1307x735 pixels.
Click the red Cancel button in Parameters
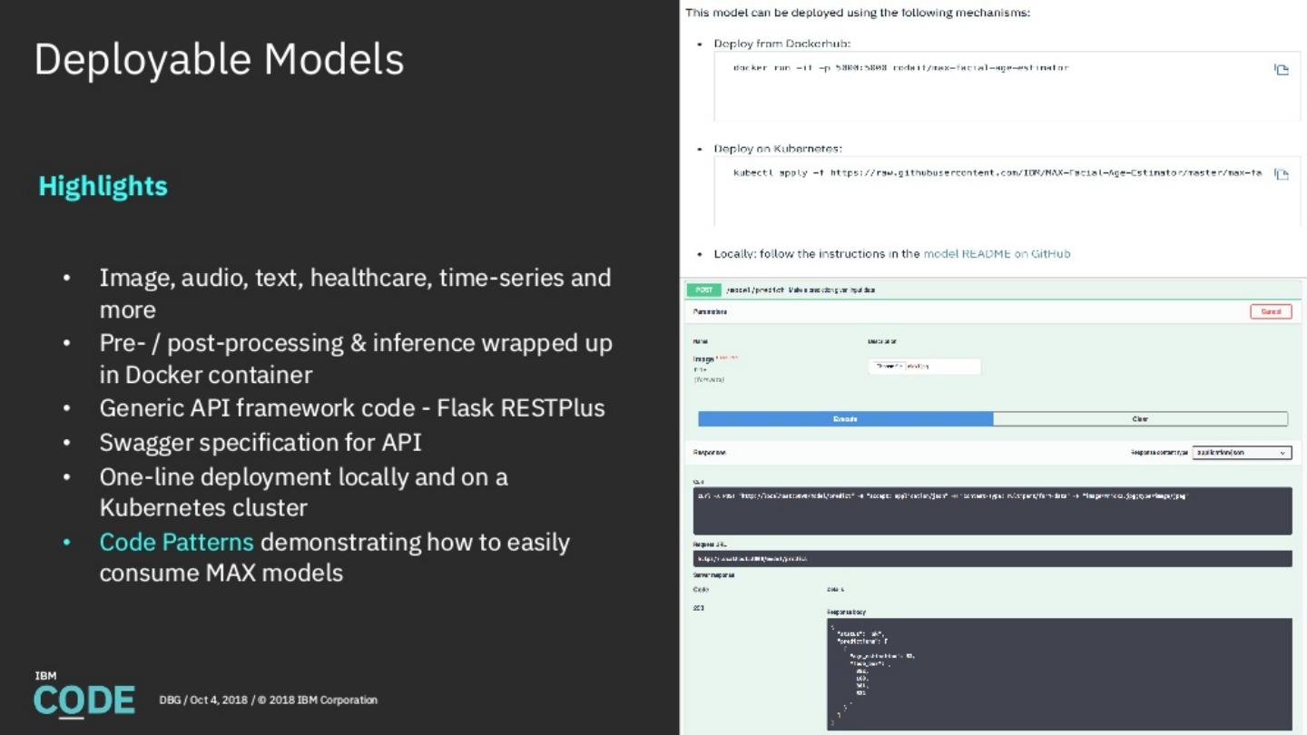point(1271,311)
